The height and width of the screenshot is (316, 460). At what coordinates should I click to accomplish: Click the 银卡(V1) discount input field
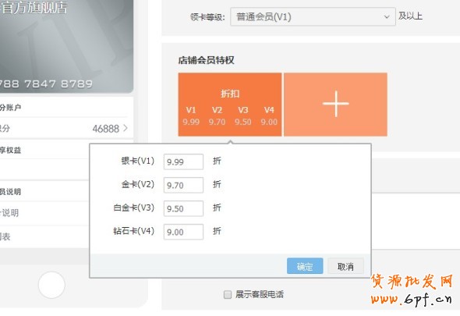[183, 162]
